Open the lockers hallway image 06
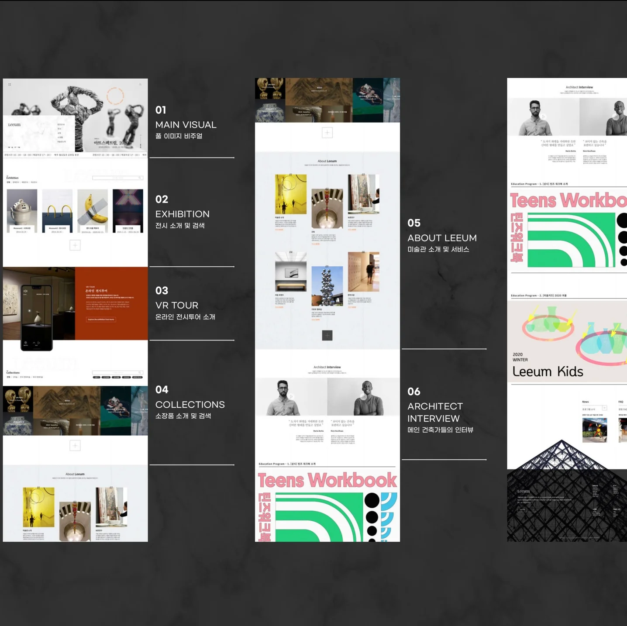 pos(363,272)
